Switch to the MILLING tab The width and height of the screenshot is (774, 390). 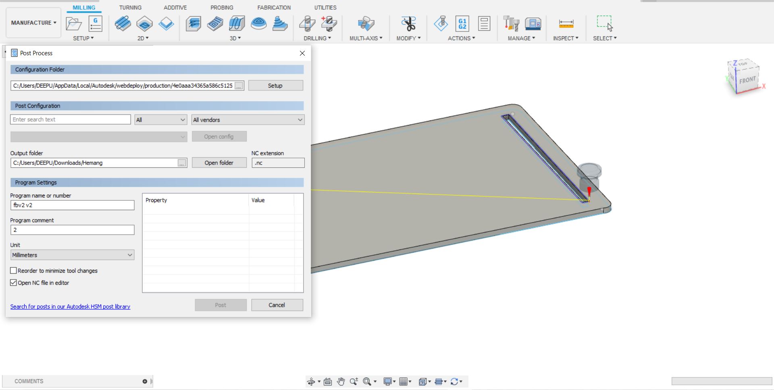tap(84, 8)
